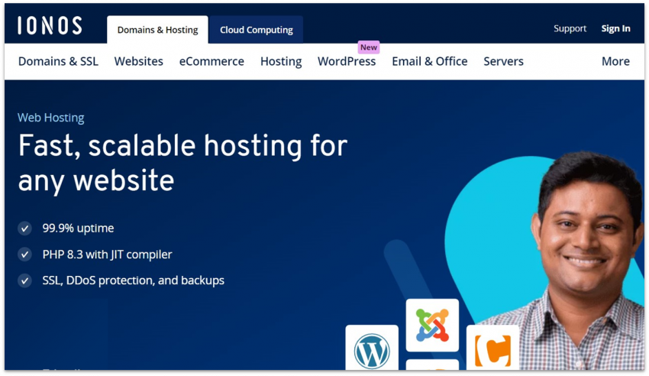
Task: Switch to the Cloud Computing tab
Action: pos(257,30)
